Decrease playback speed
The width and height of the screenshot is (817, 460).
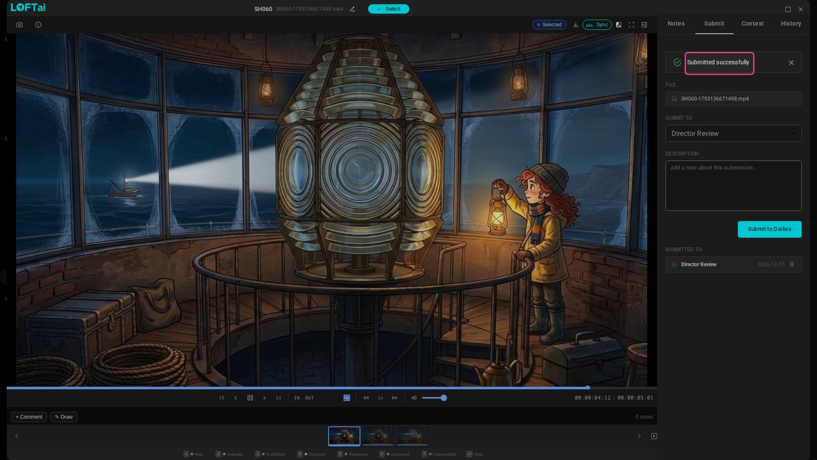(x=366, y=397)
